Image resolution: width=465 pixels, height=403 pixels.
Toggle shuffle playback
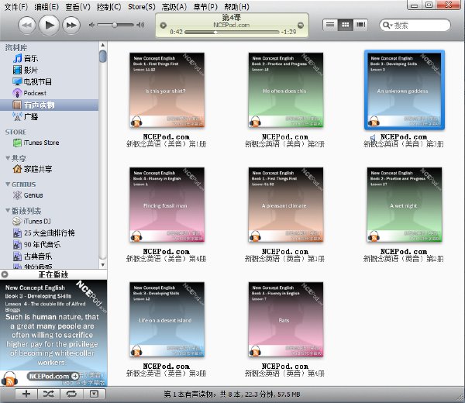(x=49, y=394)
